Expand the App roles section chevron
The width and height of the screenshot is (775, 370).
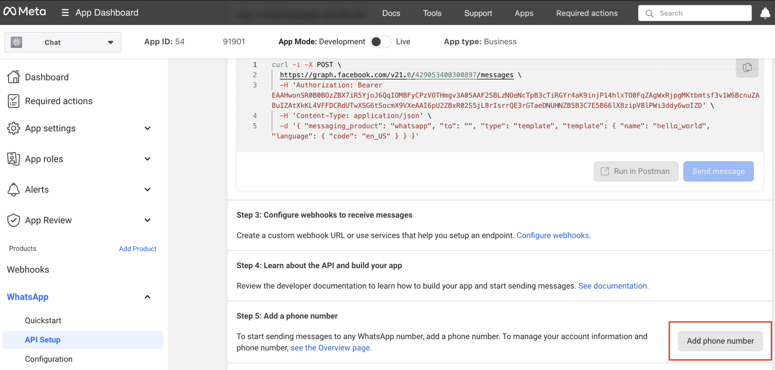point(147,159)
